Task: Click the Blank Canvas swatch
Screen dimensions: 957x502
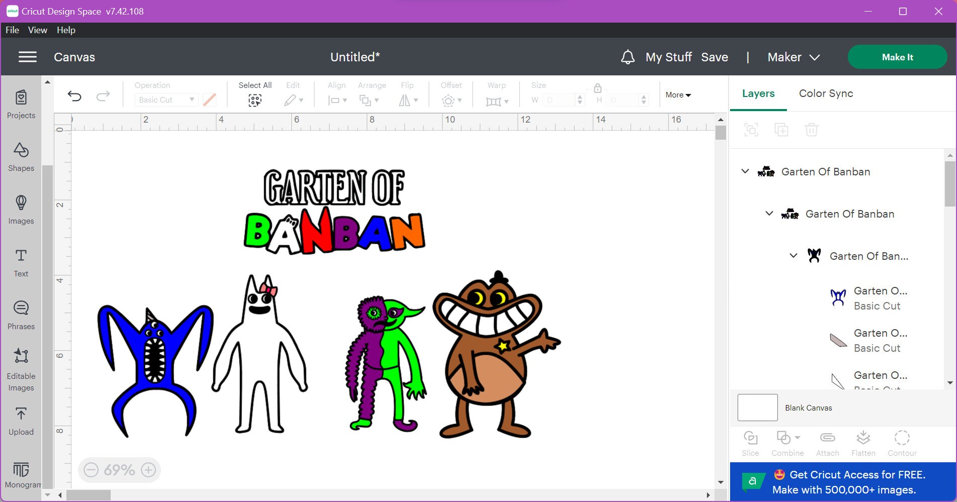Action: (x=757, y=408)
